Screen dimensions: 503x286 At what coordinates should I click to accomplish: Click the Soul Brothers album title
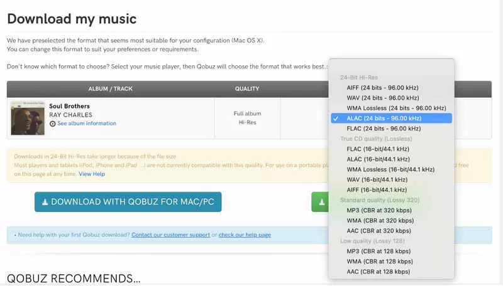pyautogui.click(x=69, y=106)
